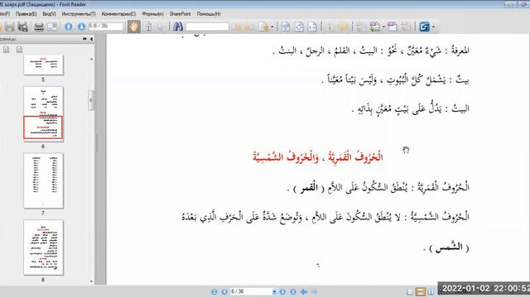Click Next View greyed arrow in status bar
The width and height of the screenshot is (530, 298).
[315, 291]
